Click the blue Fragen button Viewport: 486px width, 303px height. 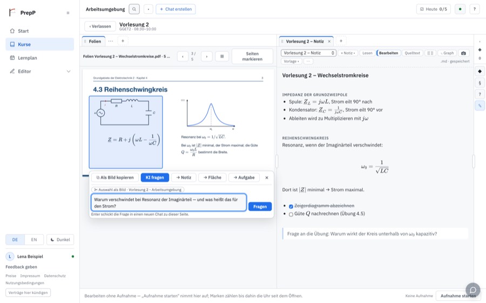point(260,206)
